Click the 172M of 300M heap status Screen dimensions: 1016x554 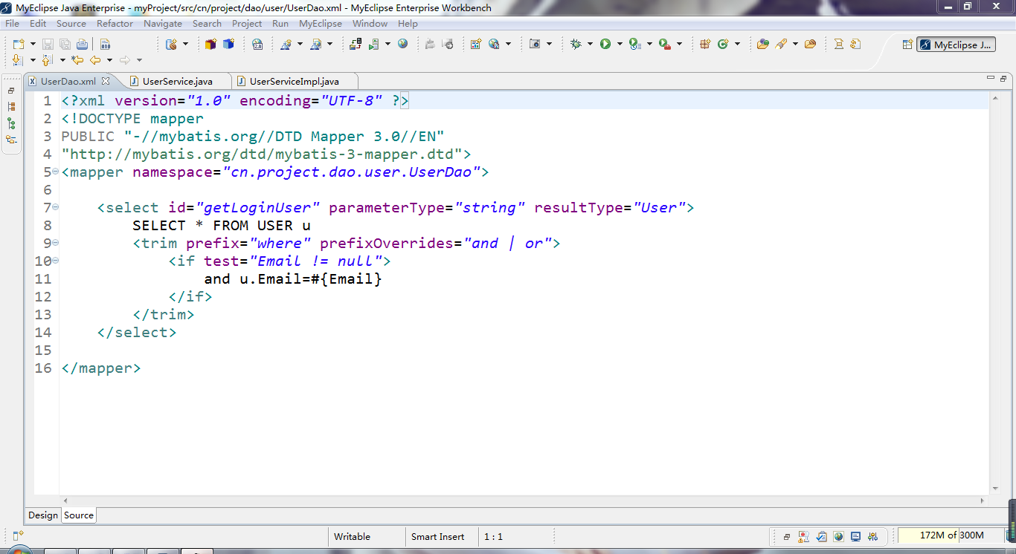click(x=951, y=535)
